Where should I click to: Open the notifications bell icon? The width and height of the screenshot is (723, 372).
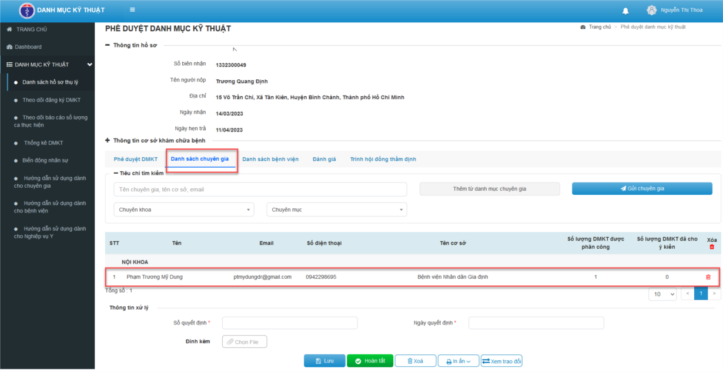[625, 11]
